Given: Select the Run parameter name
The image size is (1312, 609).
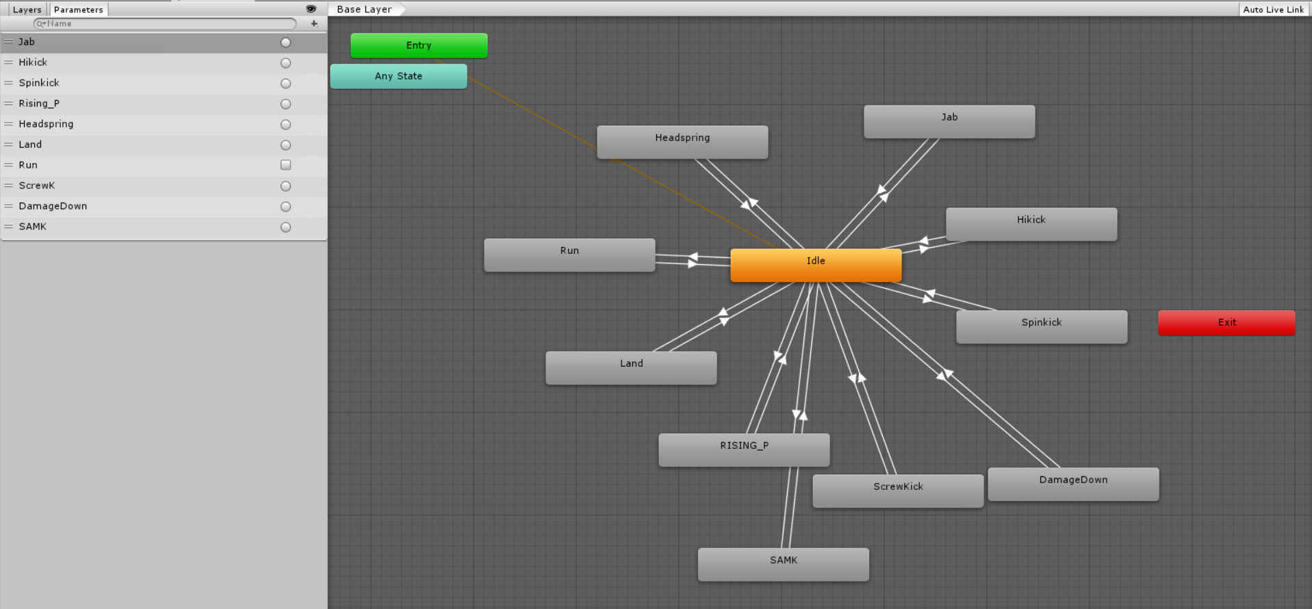Looking at the screenshot, I should tap(28, 165).
